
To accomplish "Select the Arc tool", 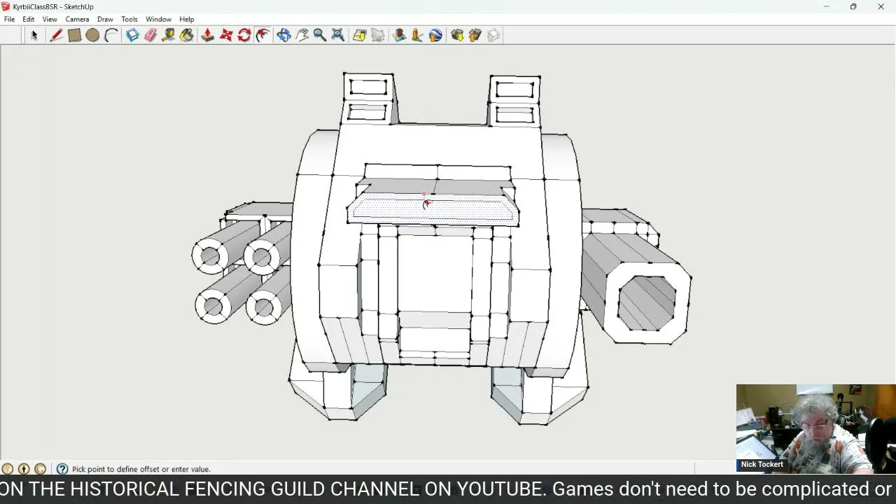I will coord(111,35).
